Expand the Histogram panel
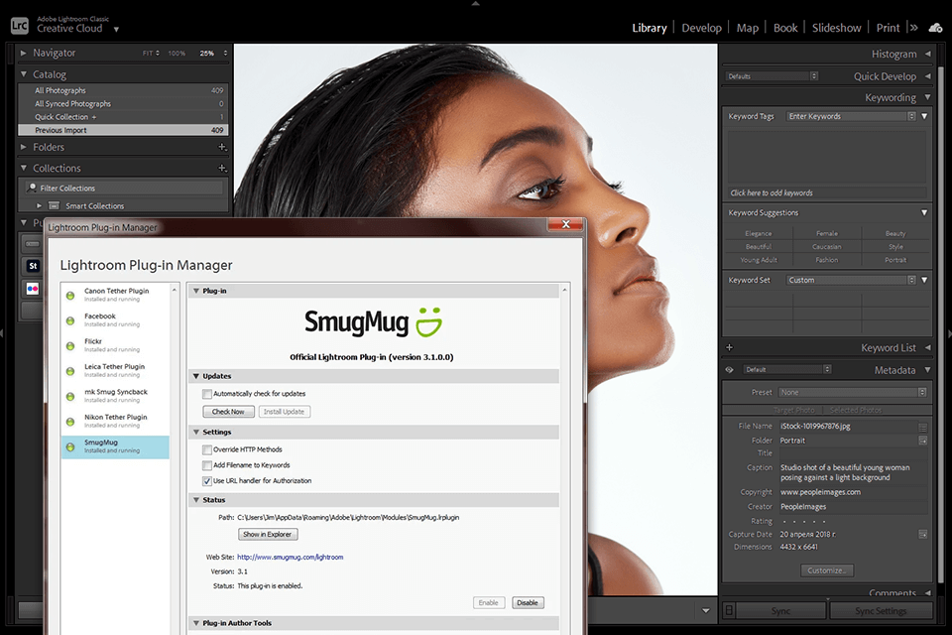The height and width of the screenshot is (635, 952). pyautogui.click(x=928, y=55)
